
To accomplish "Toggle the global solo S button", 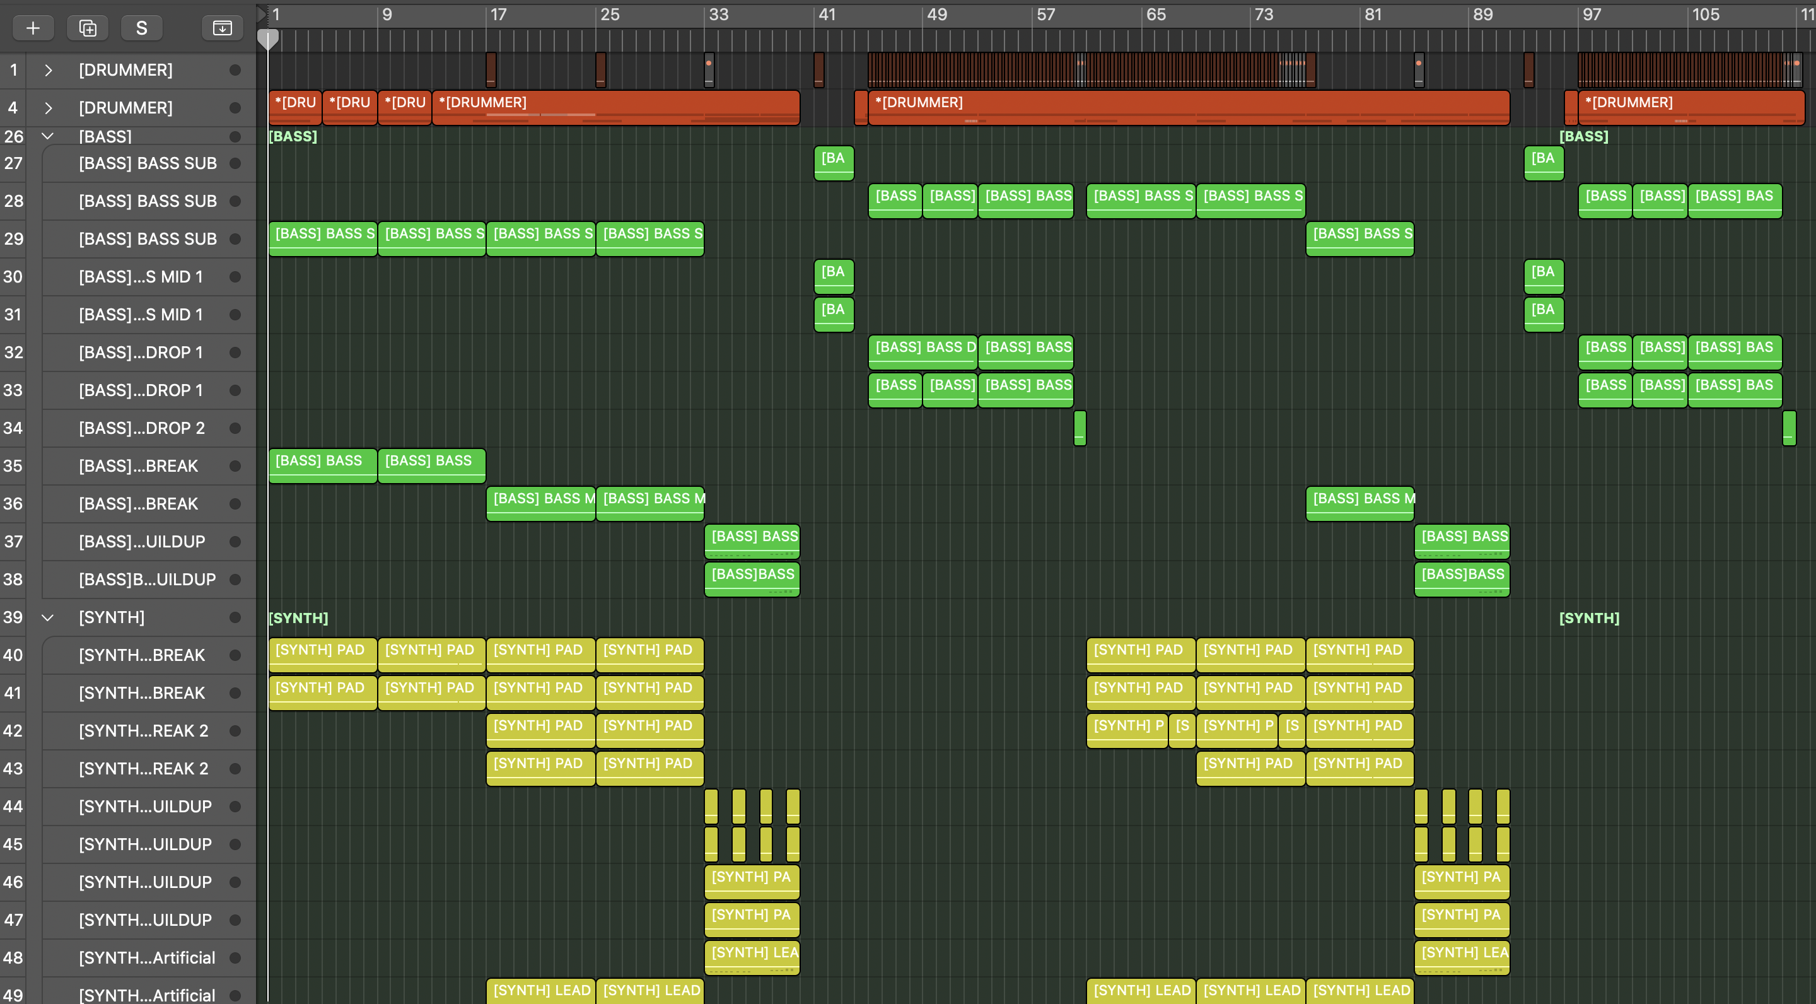I will pyautogui.click(x=142, y=28).
